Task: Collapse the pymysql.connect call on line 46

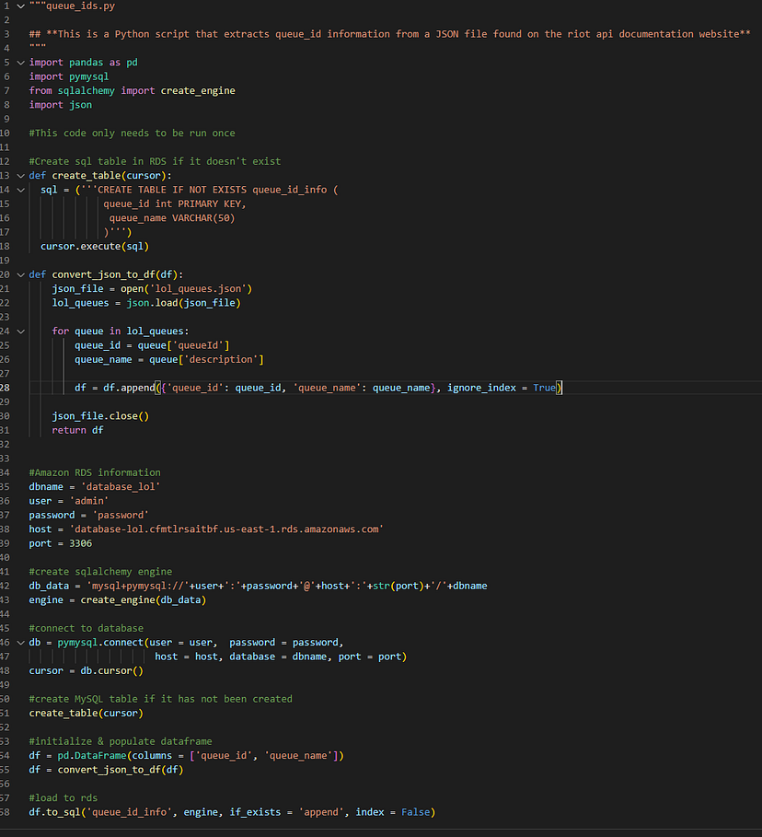Action: coord(21,642)
